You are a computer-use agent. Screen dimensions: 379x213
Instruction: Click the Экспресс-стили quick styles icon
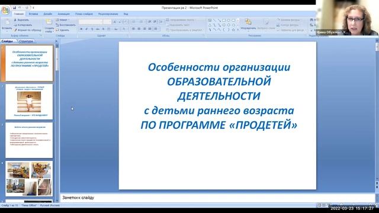pyautogui.click(x=266, y=22)
